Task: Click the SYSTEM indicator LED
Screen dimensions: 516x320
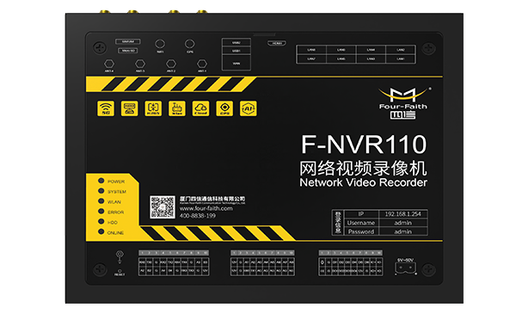Action: (101, 191)
